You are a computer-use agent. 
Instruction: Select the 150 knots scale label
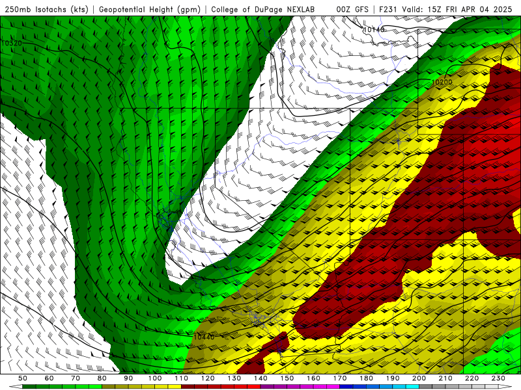tap(287, 378)
